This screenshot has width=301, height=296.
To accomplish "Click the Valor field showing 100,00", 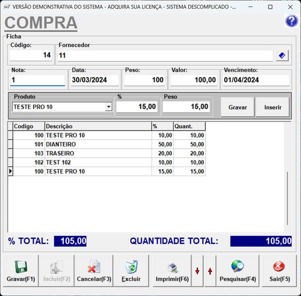I will pyautogui.click(x=194, y=80).
